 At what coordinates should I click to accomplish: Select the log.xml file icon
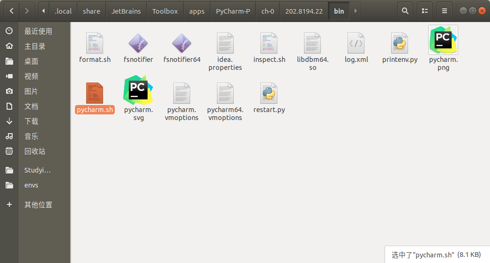click(356, 43)
